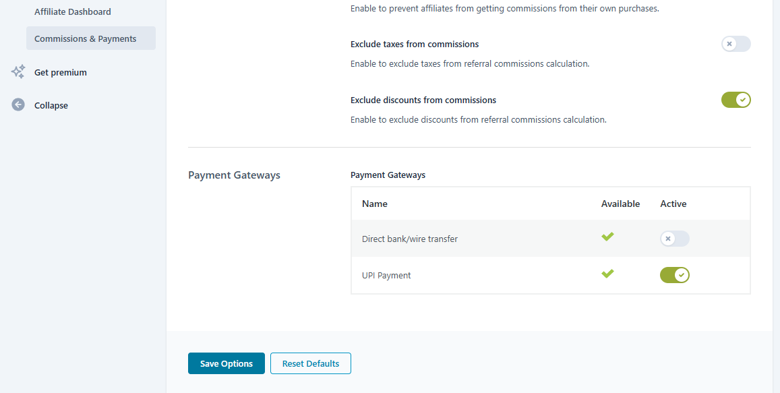Click the green checkmark beside UPI Payment

607,274
